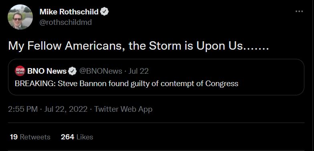
Task: Click the Jul 22, 2022 date
Action: [66, 109]
